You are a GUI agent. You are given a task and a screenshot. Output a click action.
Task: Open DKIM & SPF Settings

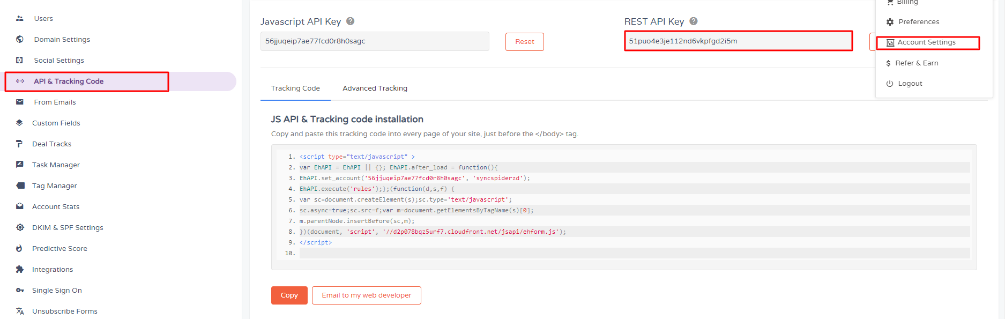coord(68,227)
